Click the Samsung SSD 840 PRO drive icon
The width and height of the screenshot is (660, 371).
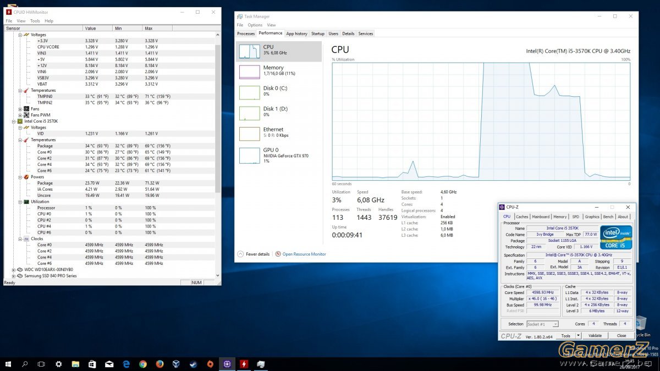(x=20, y=276)
